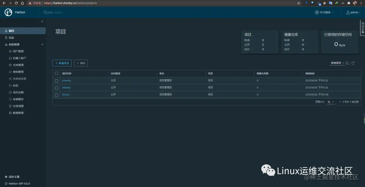This screenshot has width=365, height=187.
Task: Open the page size 15 dropdown
Action: click(x=331, y=102)
